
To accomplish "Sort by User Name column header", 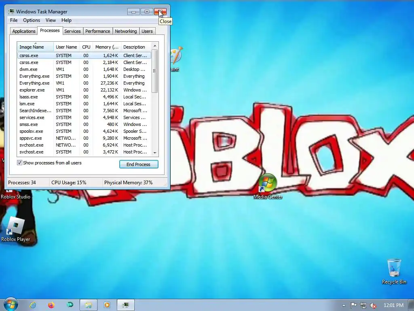I will pyautogui.click(x=66, y=47).
